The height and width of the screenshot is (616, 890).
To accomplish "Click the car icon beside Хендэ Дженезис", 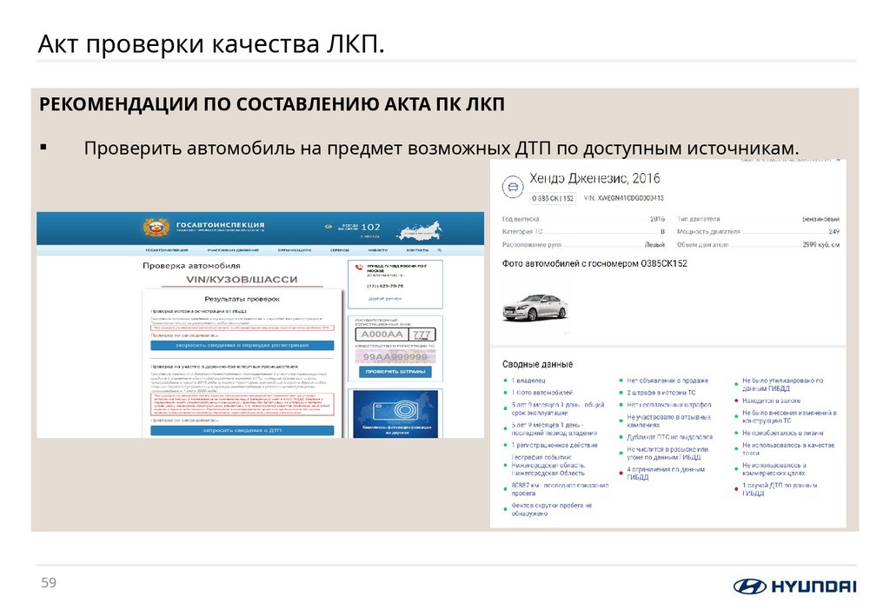I will tap(511, 186).
